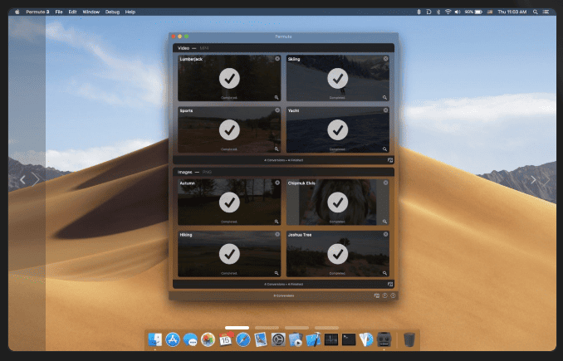Open the Debug menu
This screenshot has height=361, width=563.
[112, 12]
